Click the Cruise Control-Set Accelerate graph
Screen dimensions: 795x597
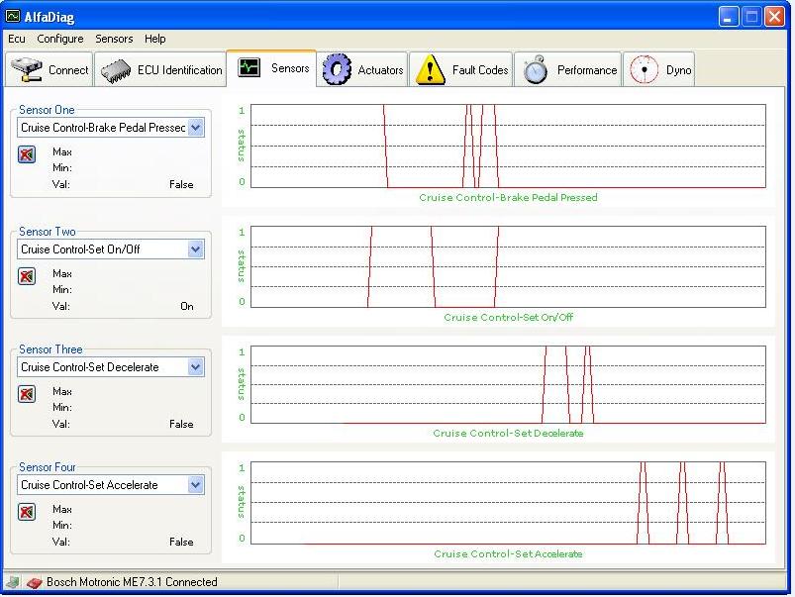pos(507,503)
